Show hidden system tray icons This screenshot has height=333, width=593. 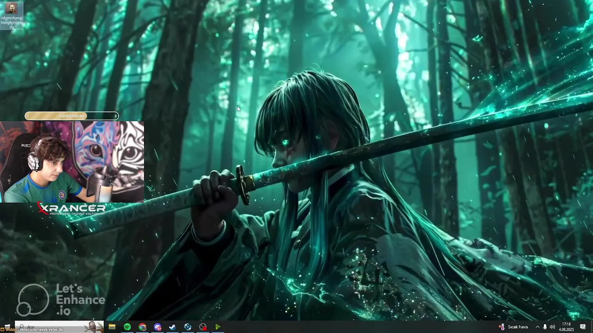coord(537,327)
